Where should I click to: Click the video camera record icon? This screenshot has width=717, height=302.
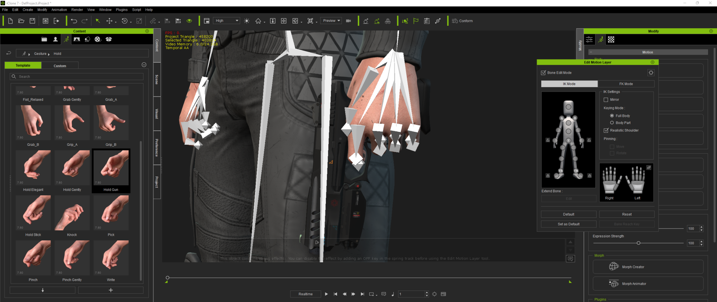[348, 21]
